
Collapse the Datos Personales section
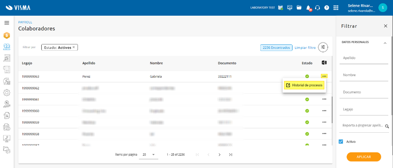(385, 43)
